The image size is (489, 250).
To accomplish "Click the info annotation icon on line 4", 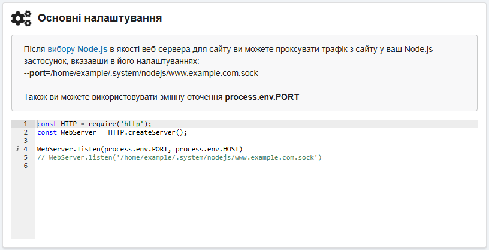I will click(x=16, y=149).
